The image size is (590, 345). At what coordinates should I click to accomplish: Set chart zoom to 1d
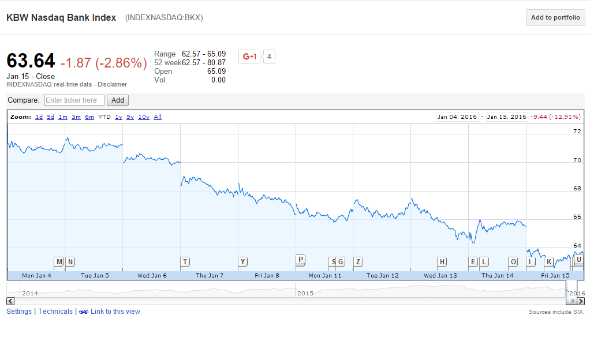click(x=39, y=117)
